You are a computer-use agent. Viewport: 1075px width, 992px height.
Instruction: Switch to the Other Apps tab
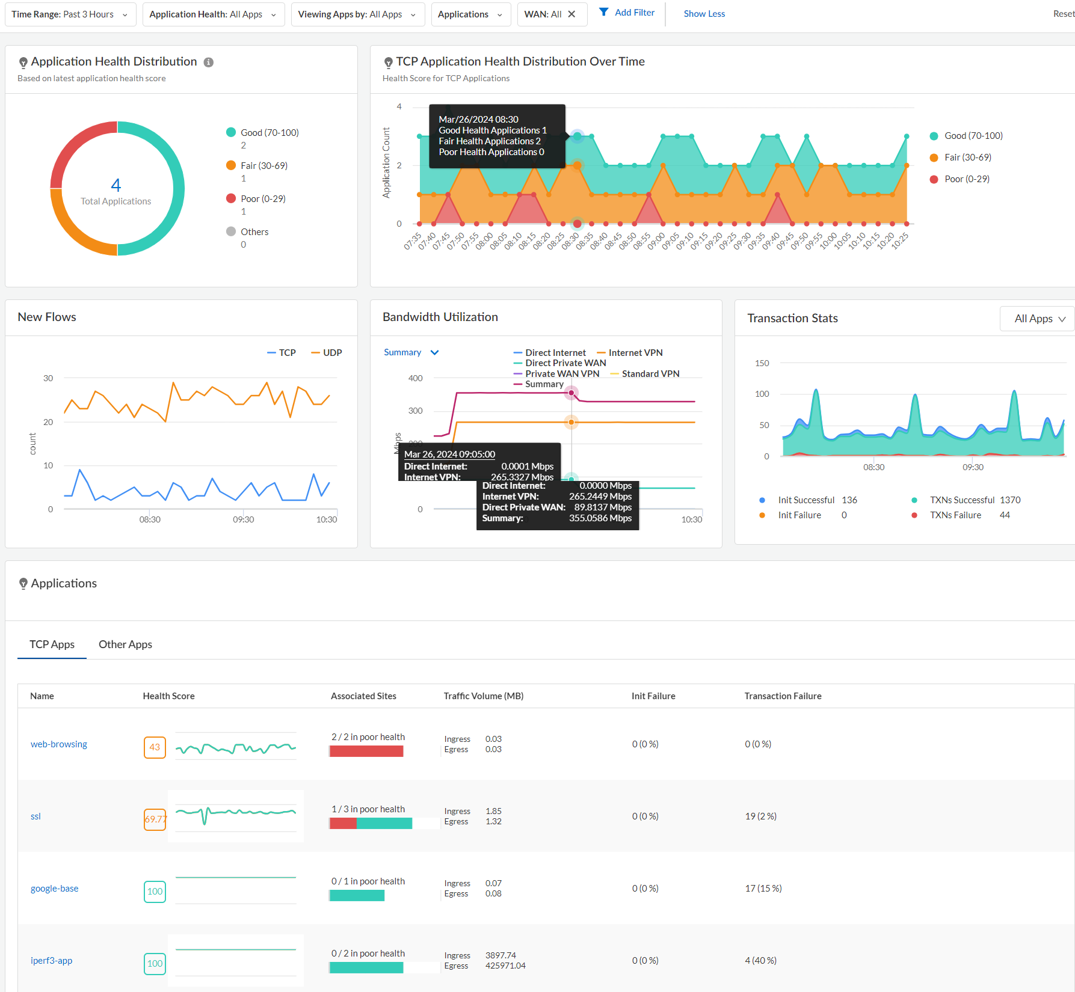tap(125, 644)
